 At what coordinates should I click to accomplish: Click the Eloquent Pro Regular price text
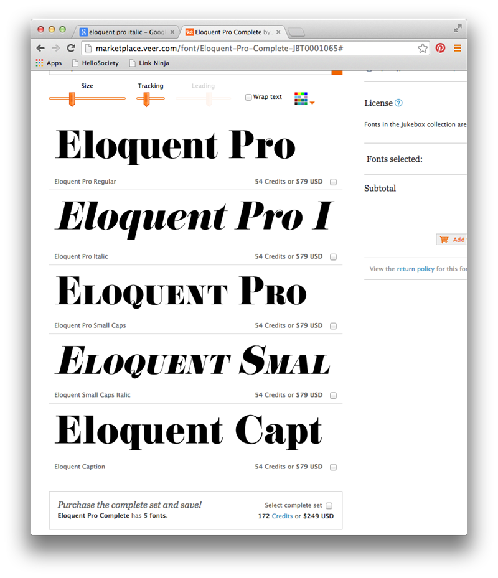pyautogui.click(x=289, y=181)
